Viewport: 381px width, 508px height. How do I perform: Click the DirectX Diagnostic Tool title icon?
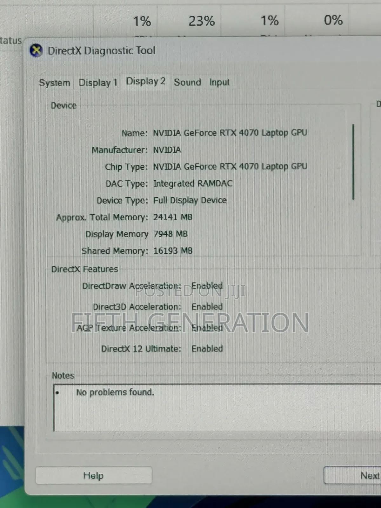[x=36, y=50]
